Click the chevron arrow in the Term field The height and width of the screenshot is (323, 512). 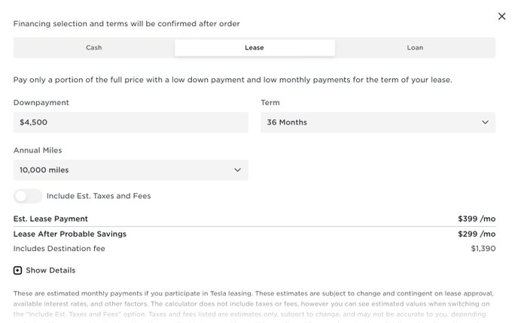click(x=485, y=122)
